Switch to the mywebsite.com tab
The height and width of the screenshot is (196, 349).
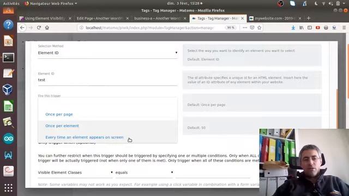pyautogui.click(x=274, y=19)
